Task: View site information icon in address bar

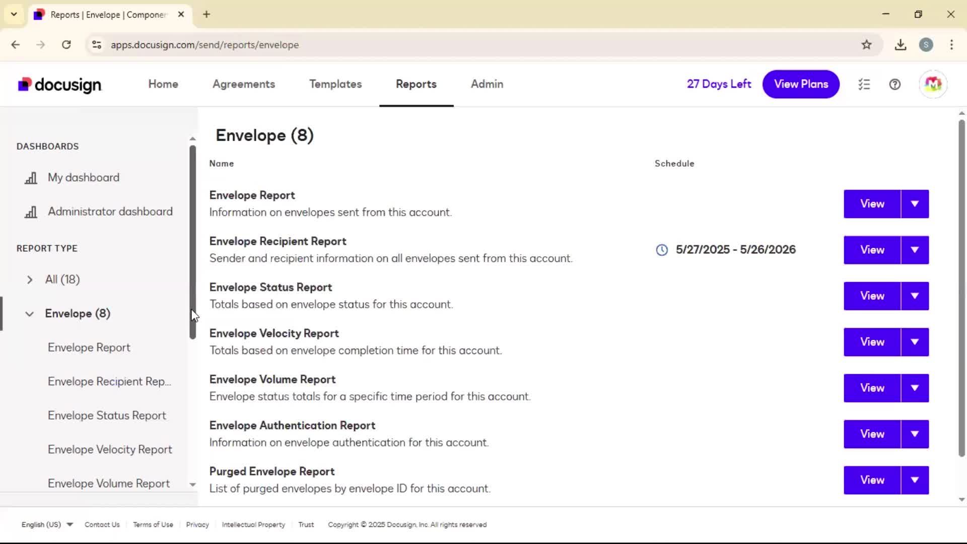Action: tap(97, 45)
